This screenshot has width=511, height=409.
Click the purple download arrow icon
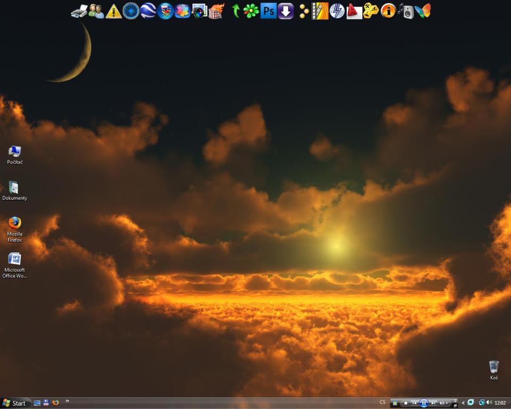pyautogui.click(x=286, y=11)
